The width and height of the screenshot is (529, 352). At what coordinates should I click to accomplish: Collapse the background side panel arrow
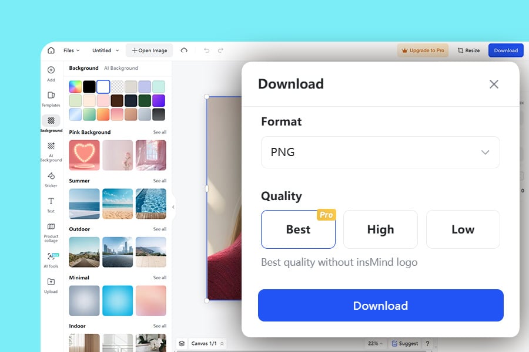pos(173,207)
